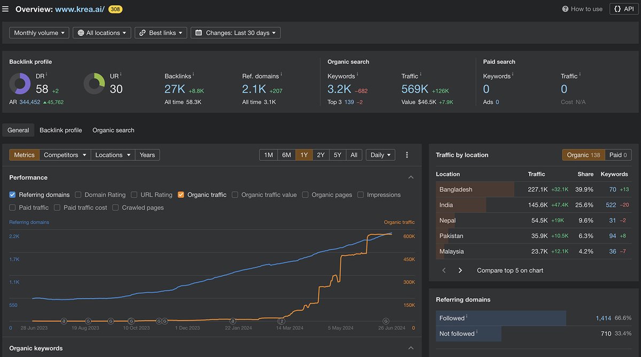Click the Not followed info icon
The height and width of the screenshot is (357, 641).
tap(477, 332)
